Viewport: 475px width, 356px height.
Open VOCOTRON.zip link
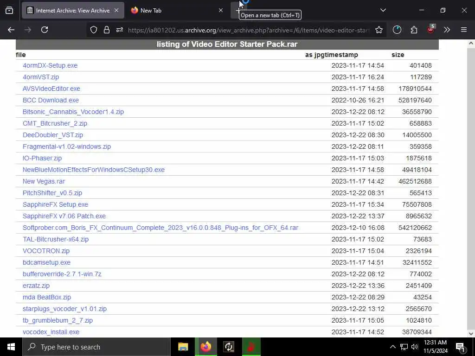[46, 251]
